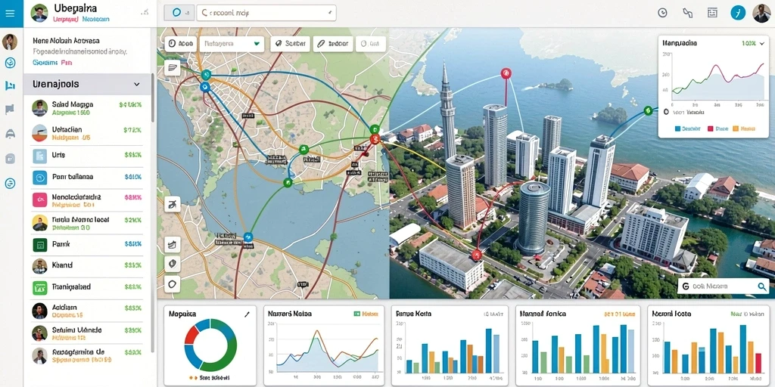Click the green icon beside Tranigraiaed

click(39, 288)
